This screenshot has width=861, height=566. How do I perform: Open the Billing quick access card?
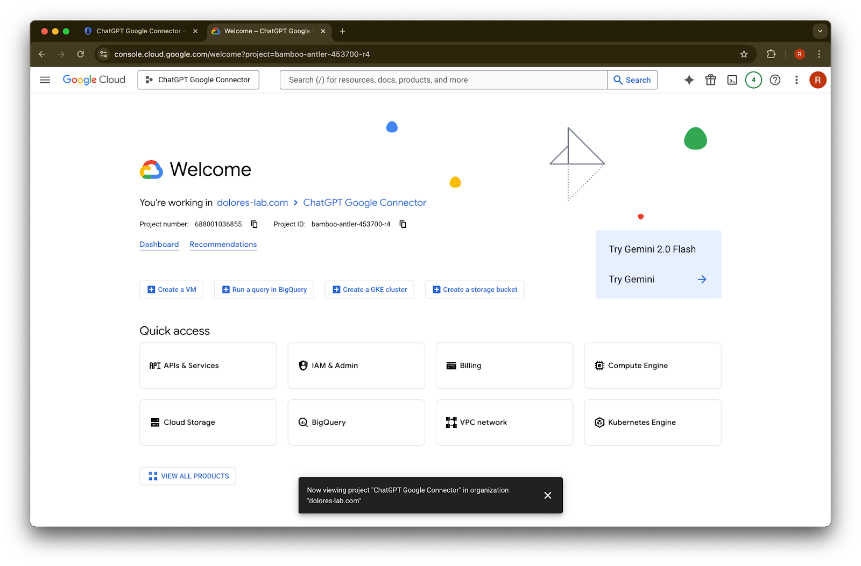(504, 366)
